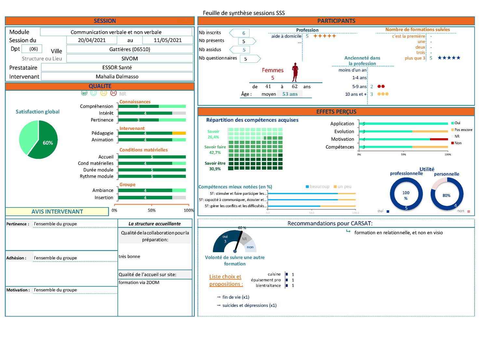This screenshot has width=488, height=345.
Task: Select the end date 11/05/2021
Action: pyautogui.click(x=168, y=40)
